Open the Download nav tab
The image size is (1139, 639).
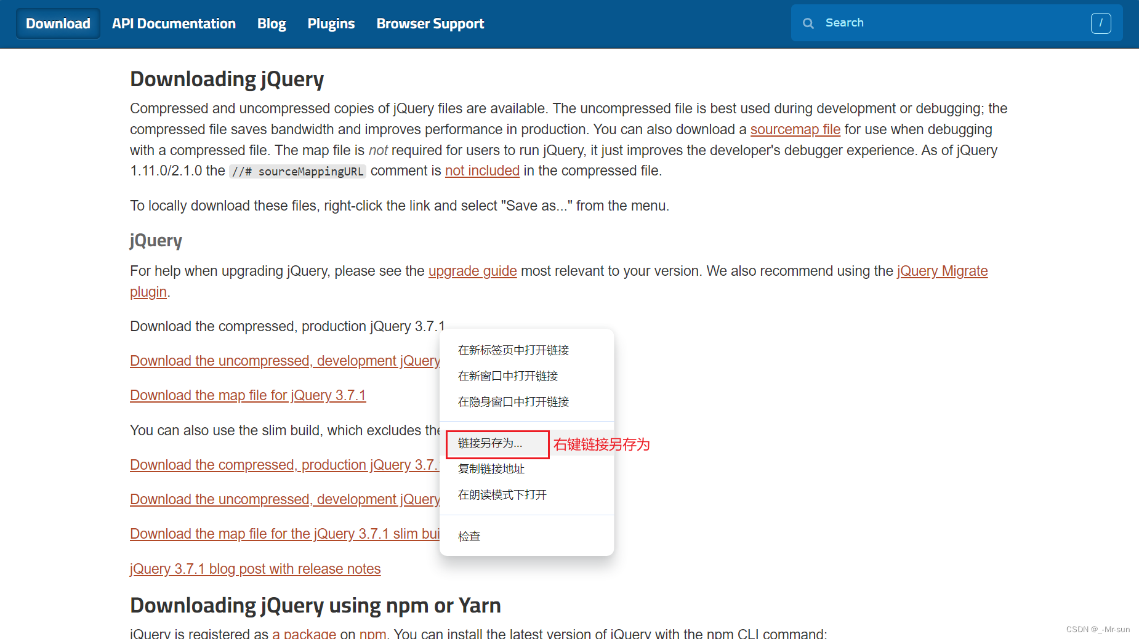58,23
